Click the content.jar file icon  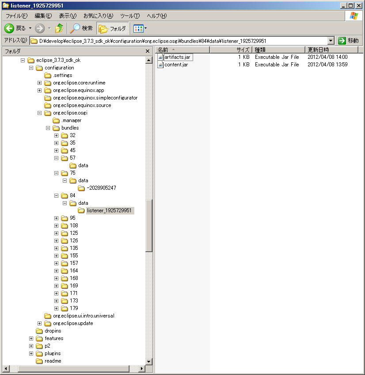click(160, 65)
